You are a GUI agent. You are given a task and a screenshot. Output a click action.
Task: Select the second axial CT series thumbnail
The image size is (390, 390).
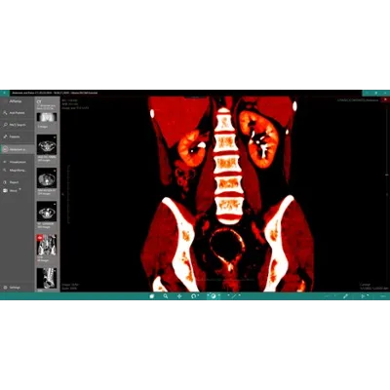click(47, 145)
